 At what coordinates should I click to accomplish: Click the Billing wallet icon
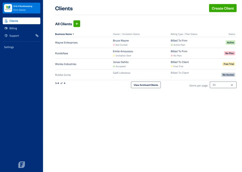[6, 28]
